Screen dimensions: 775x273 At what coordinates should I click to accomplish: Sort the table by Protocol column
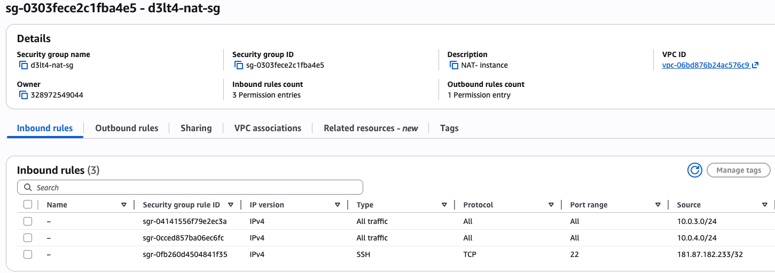pos(551,205)
